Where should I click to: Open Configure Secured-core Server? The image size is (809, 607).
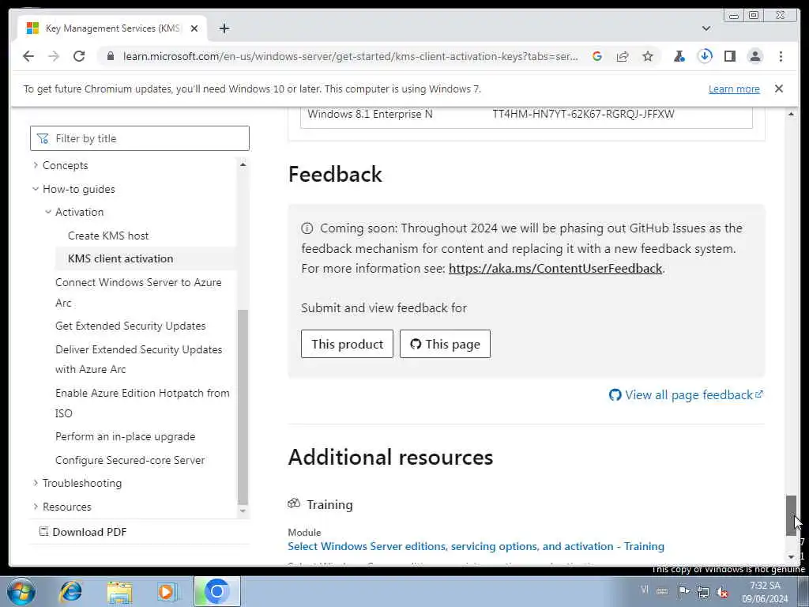point(130,460)
